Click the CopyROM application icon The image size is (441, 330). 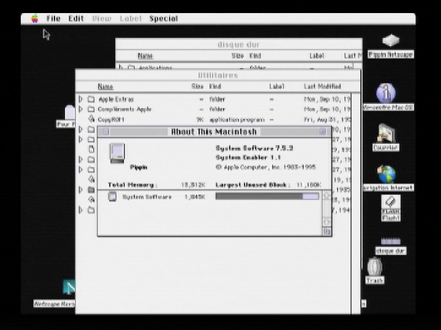[91, 119]
